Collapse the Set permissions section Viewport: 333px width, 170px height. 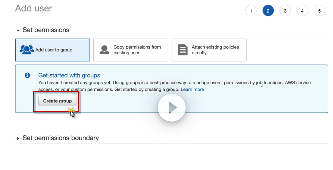[18, 30]
